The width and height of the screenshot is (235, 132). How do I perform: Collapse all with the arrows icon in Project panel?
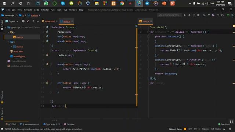[x=28, y=21]
